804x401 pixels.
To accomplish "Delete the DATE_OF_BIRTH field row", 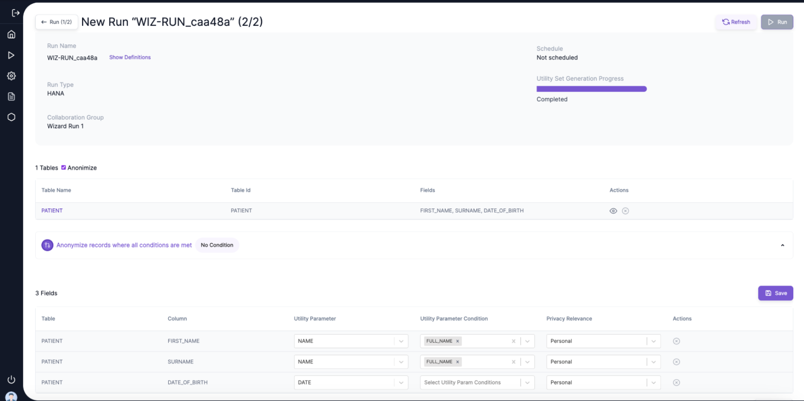I will coord(676,382).
